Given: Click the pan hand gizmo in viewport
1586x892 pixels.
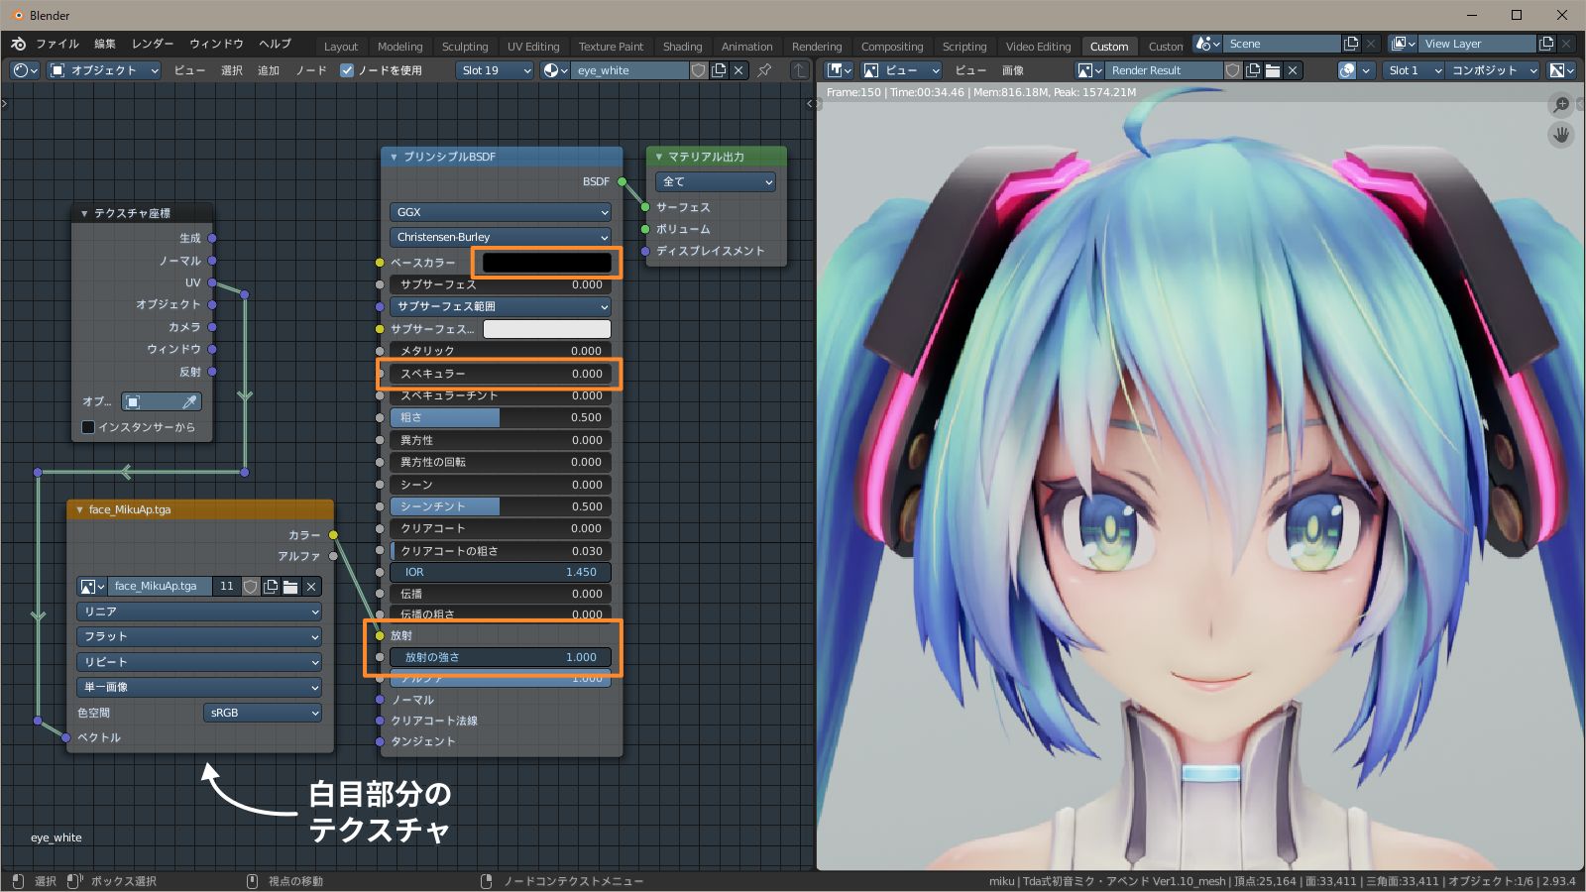Looking at the screenshot, I should pyautogui.click(x=1561, y=135).
